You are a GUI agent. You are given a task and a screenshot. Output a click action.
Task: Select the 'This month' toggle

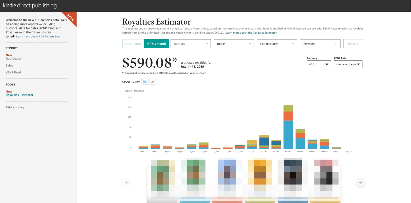[x=156, y=44]
